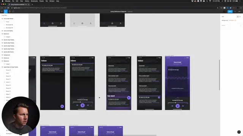Viewport: 243px width, 136px height.
Task: Select the Home layer
Action: coord(8,22)
